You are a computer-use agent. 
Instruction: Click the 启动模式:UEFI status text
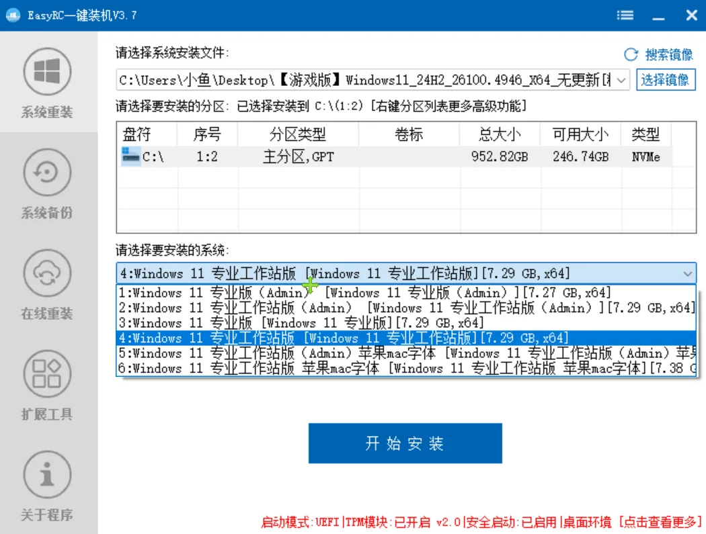coord(300,522)
